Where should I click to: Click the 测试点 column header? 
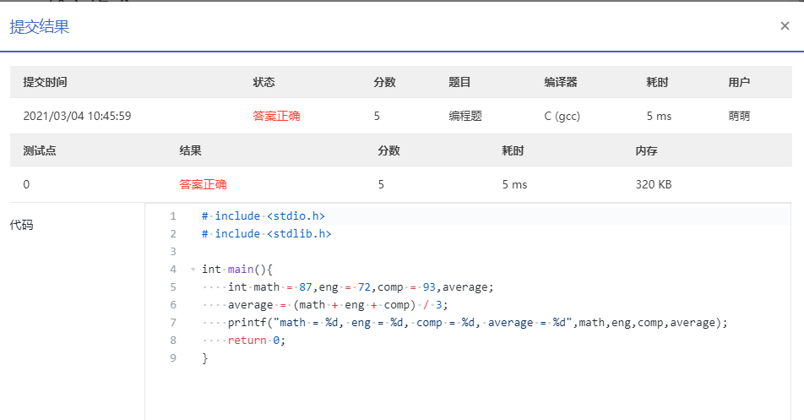(40, 150)
